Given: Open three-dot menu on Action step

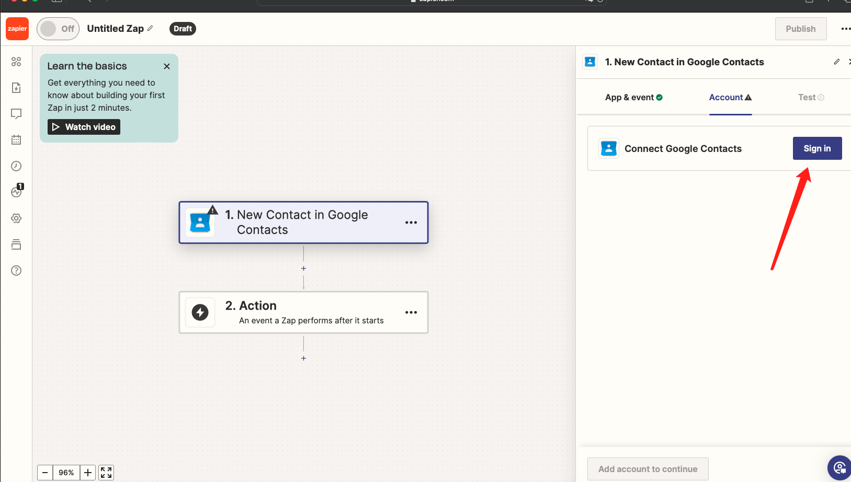Looking at the screenshot, I should pyautogui.click(x=411, y=312).
